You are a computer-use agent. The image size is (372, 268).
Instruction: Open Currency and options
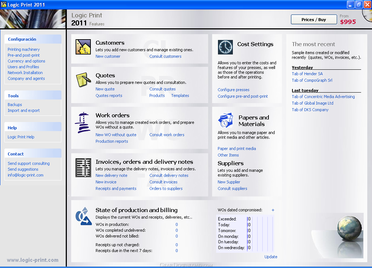[26, 61]
